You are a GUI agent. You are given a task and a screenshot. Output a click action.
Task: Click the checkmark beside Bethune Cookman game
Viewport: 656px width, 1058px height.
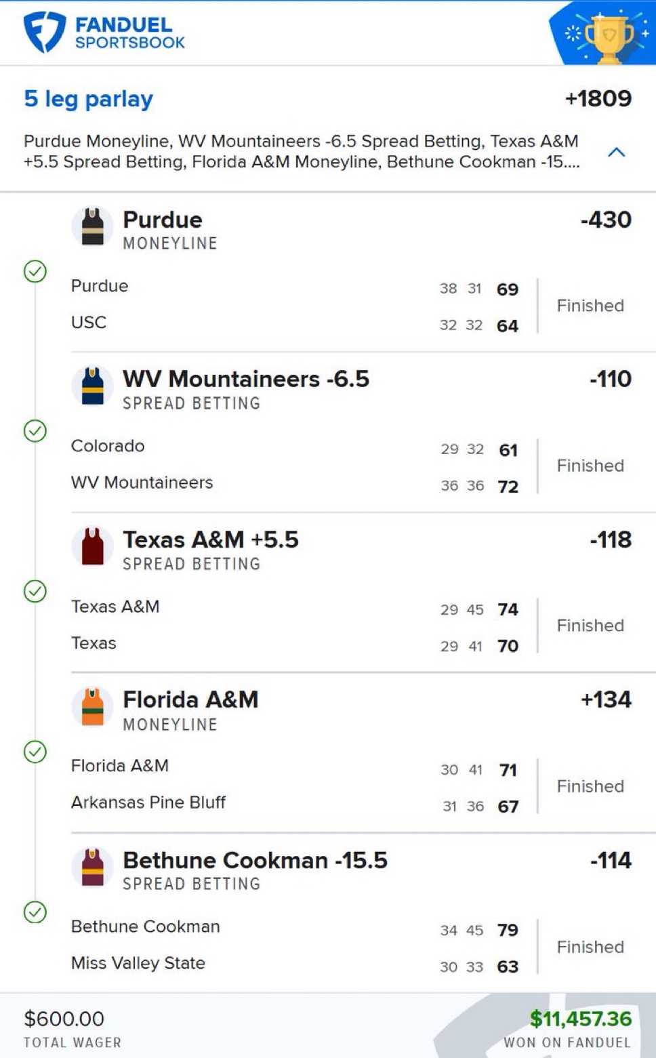point(35,912)
